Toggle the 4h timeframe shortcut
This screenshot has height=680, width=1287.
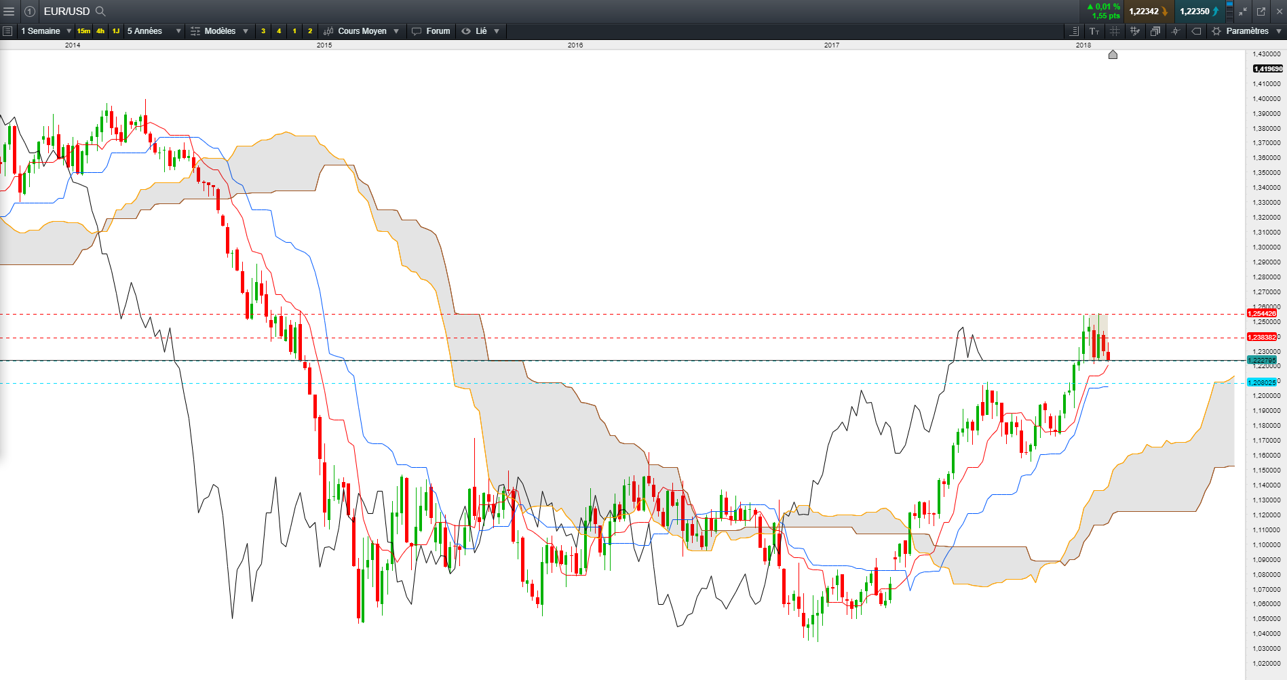[100, 31]
